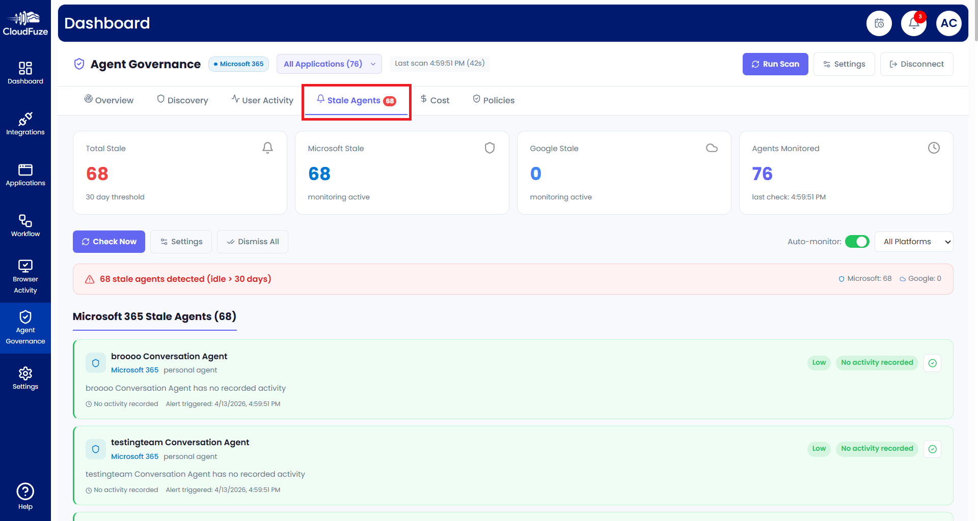Click the Microsoft 365 Stale Agents (68) heading

click(154, 316)
